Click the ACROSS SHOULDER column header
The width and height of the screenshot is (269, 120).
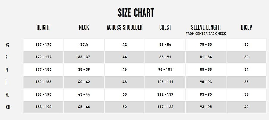click(125, 27)
